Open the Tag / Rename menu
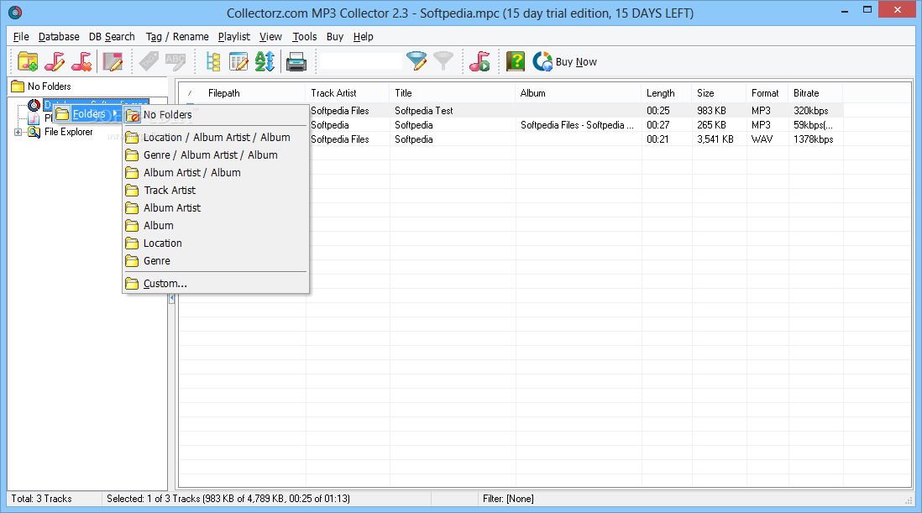 coord(177,36)
